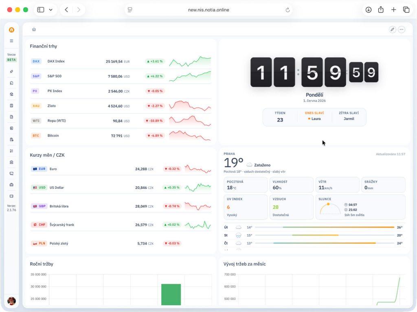Click the UV Index 6 tile
Viewport: 417px width, 312px height.
246,207
